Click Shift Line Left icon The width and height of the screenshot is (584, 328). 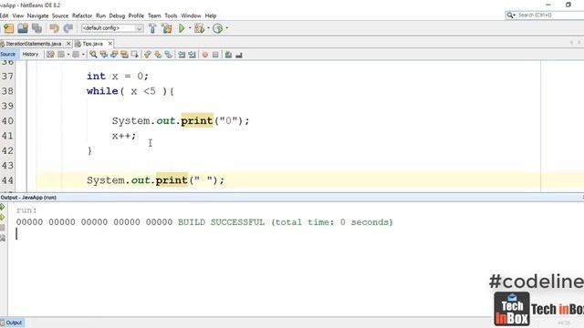(x=182, y=55)
